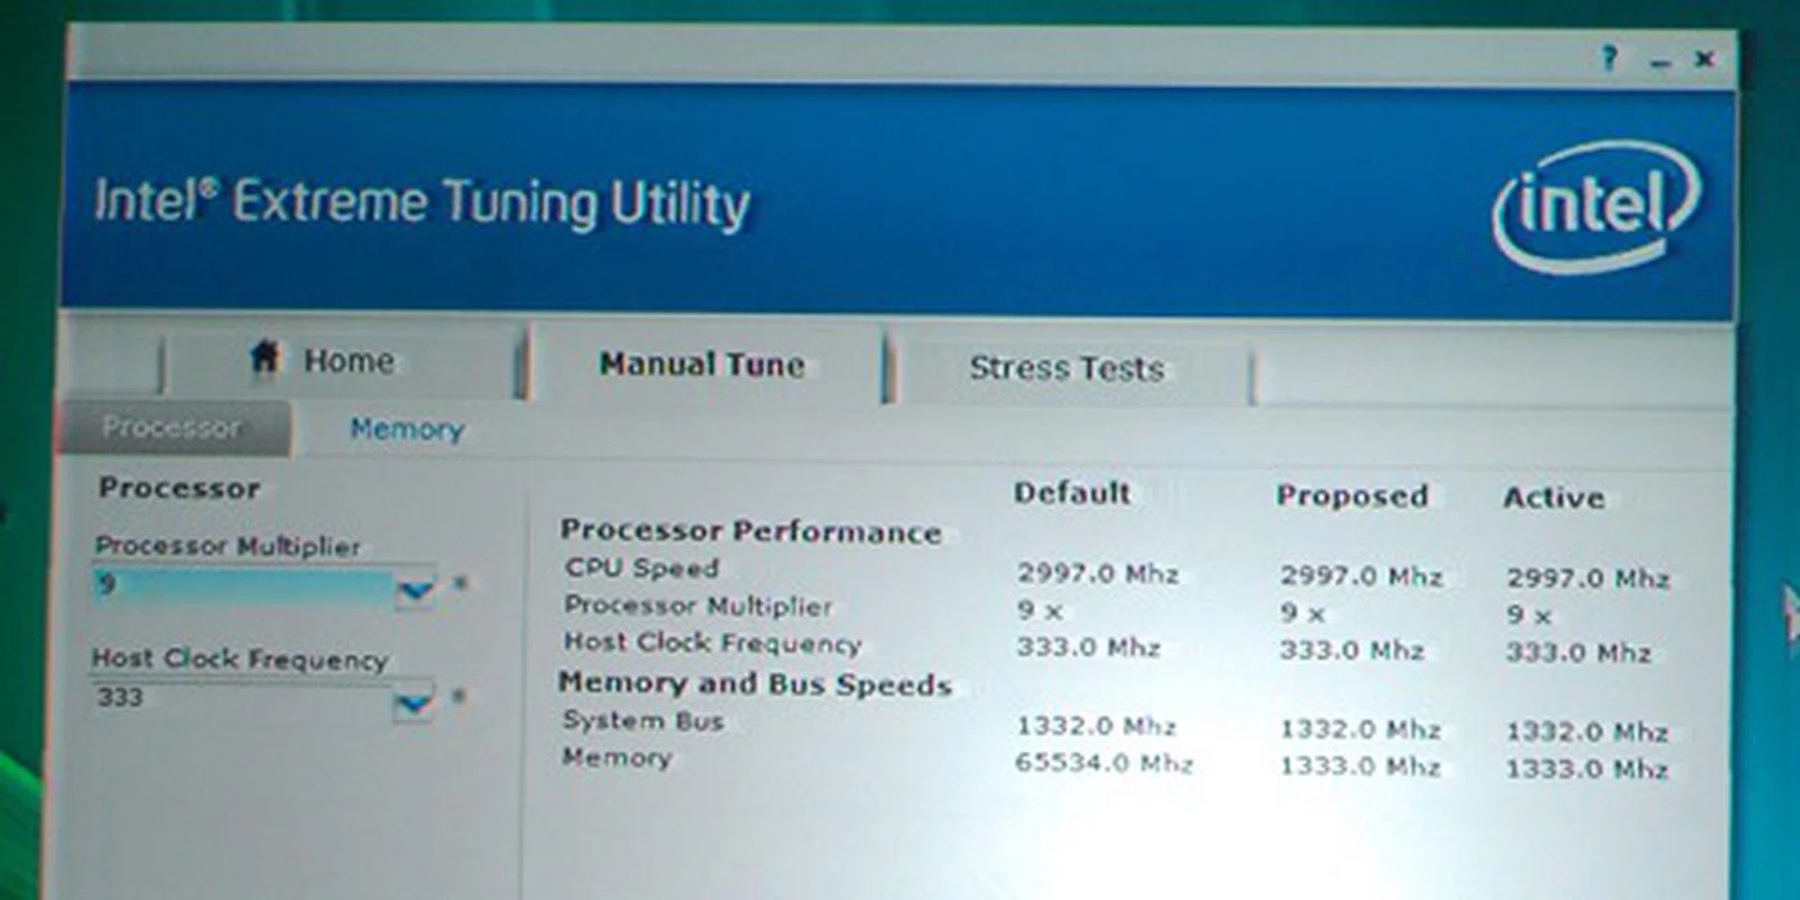Image resolution: width=1800 pixels, height=900 pixels.
Task: Click the Proposed column header
Action: 1352,496
